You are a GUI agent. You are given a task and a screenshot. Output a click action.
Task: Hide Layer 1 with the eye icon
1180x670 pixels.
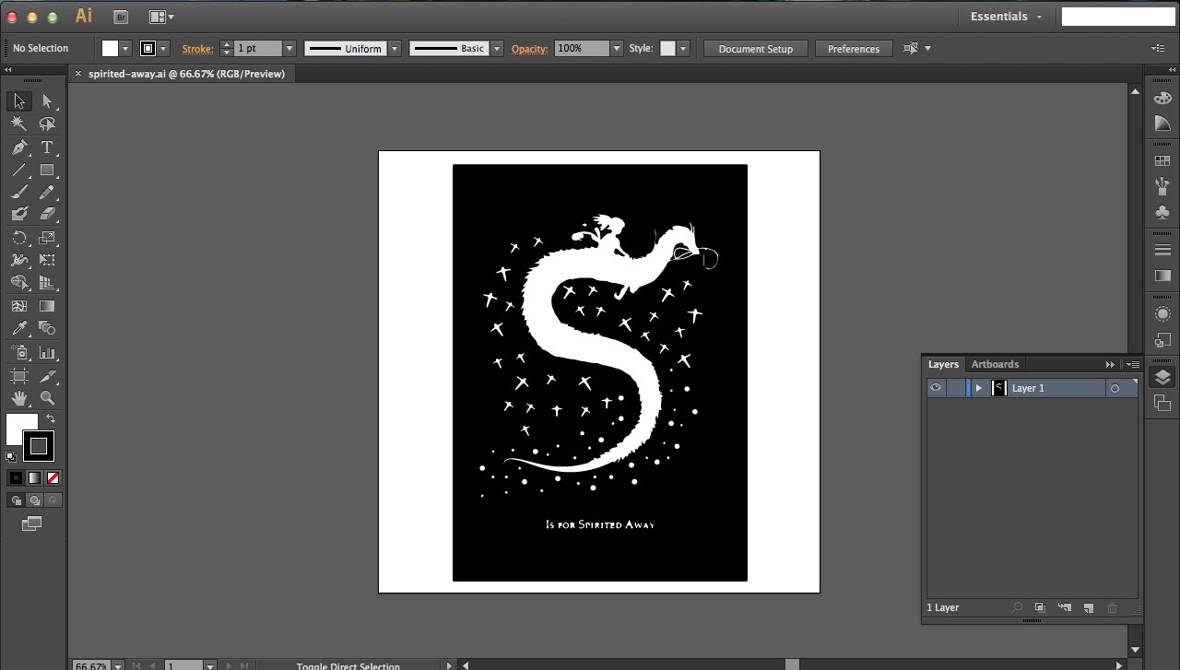936,388
